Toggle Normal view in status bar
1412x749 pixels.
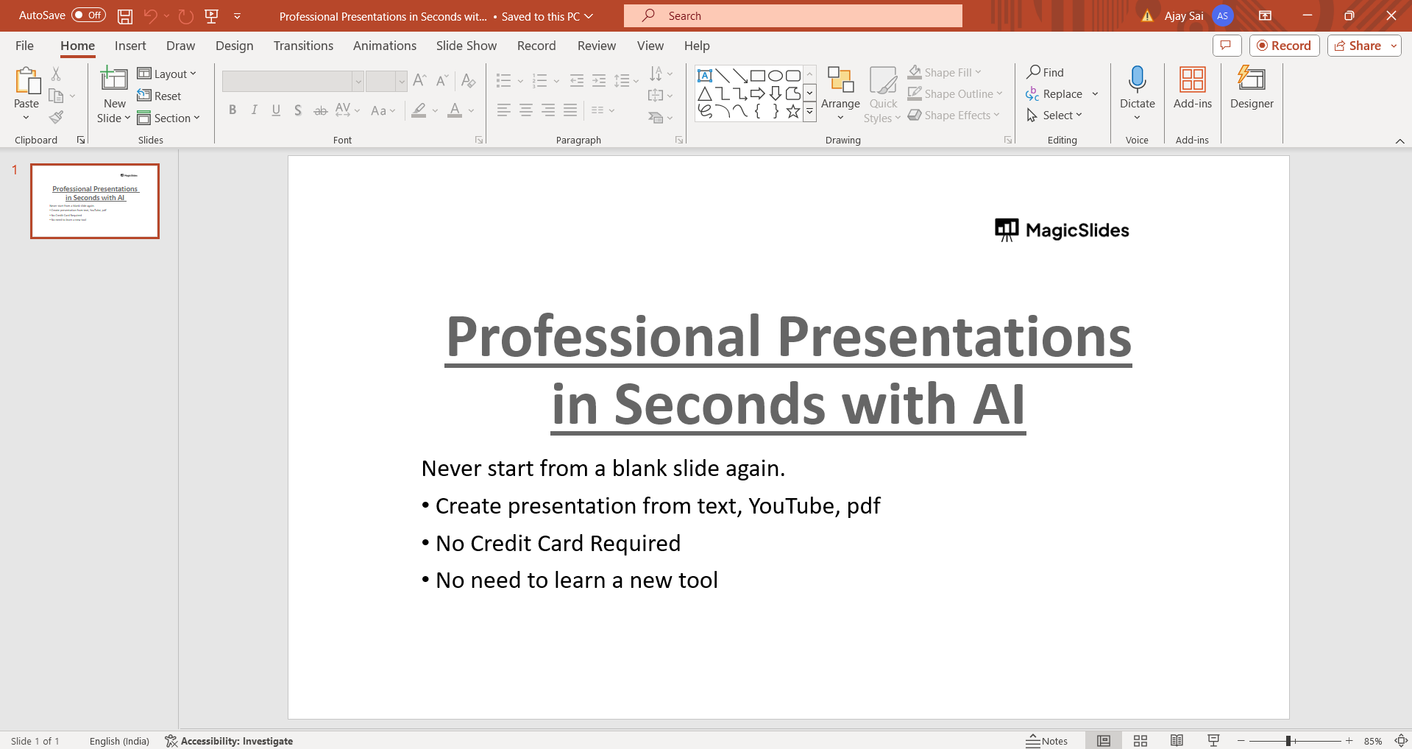coord(1104,741)
